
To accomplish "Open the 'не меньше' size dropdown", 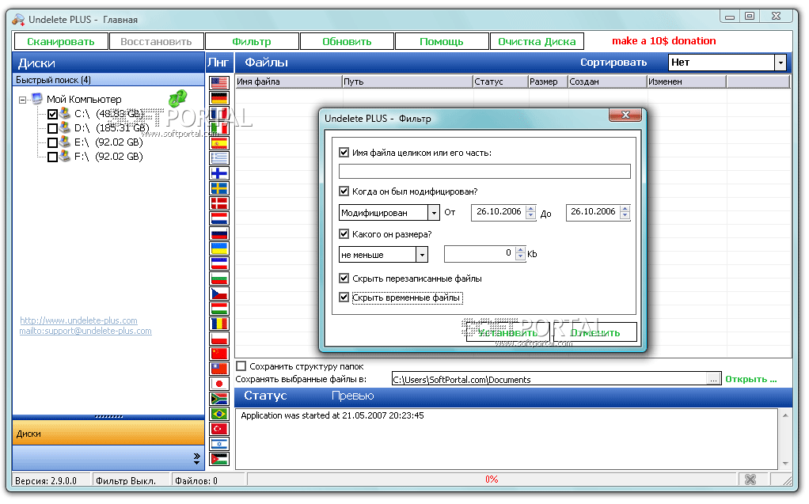I will (422, 254).
